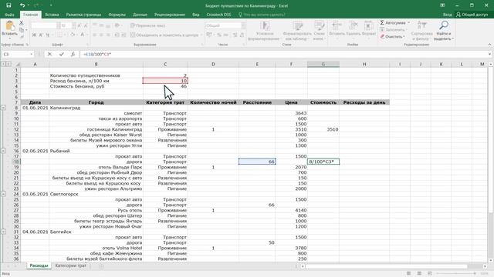Screen dimensions: 494x277
Task: Switch to the Данные ribbon tab
Action: [x=140, y=15]
